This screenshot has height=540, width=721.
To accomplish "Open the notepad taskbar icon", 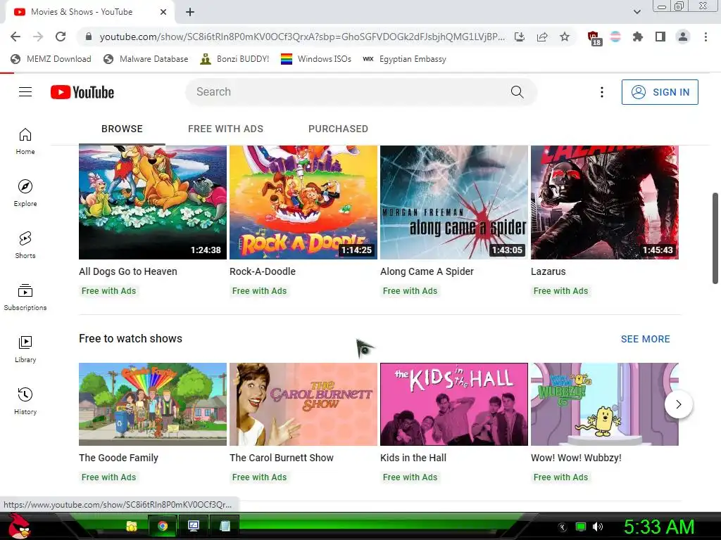I will (225, 526).
